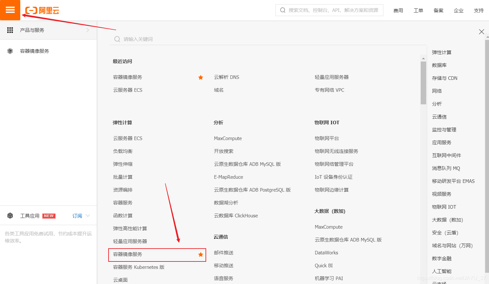Click the top search documentation field
489x284 pixels.
tap(329, 10)
